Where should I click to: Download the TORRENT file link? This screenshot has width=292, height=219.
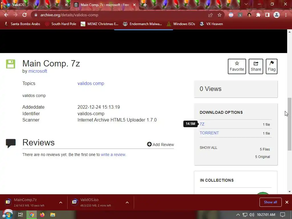pyautogui.click(x=209, y=133)
